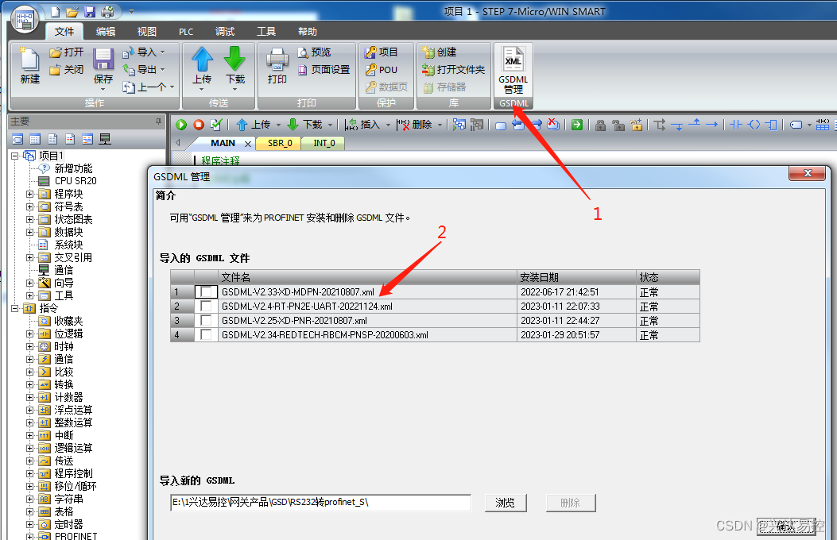Click the insert contact icon in toolbar

click(736, 125)
